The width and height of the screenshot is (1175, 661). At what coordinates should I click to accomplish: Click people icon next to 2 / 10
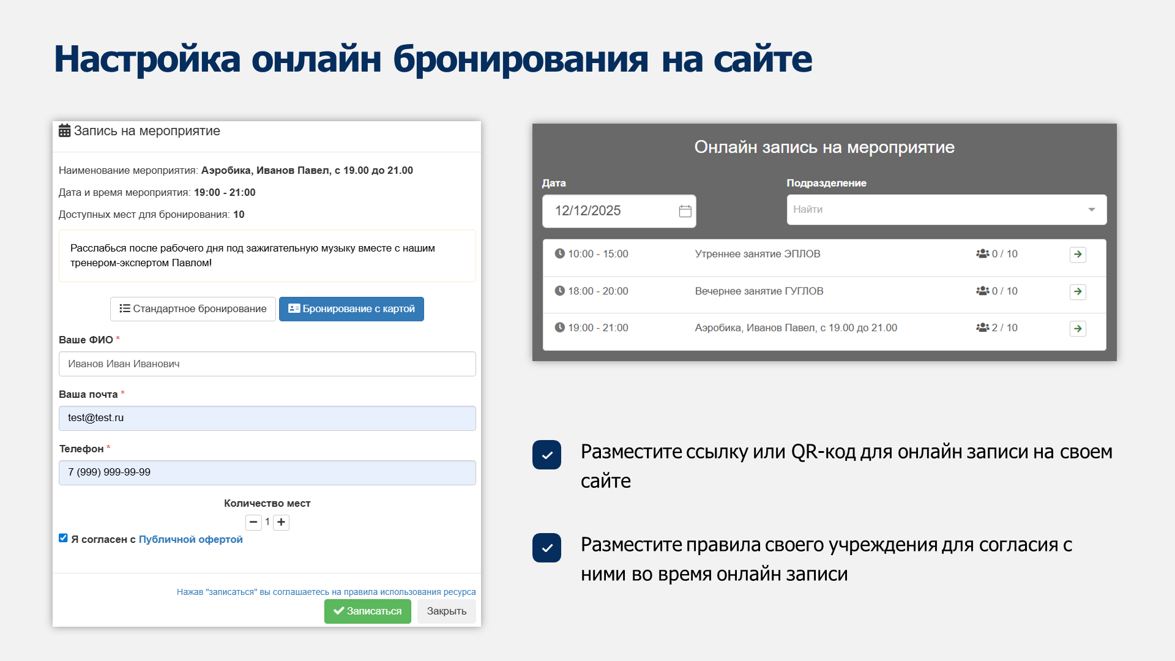tap(982, 327)
